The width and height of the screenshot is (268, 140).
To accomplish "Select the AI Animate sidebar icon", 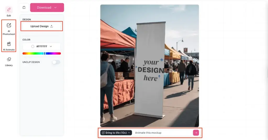I will pos(9,44).
